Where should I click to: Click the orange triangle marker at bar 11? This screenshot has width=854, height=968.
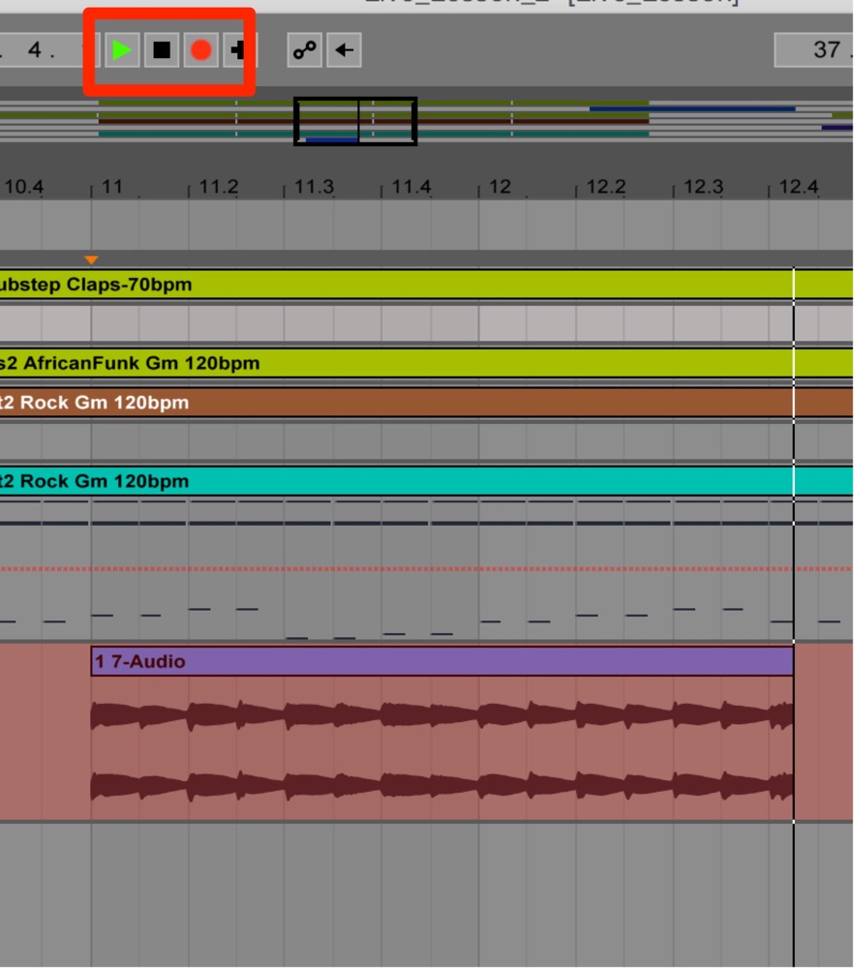91,259
